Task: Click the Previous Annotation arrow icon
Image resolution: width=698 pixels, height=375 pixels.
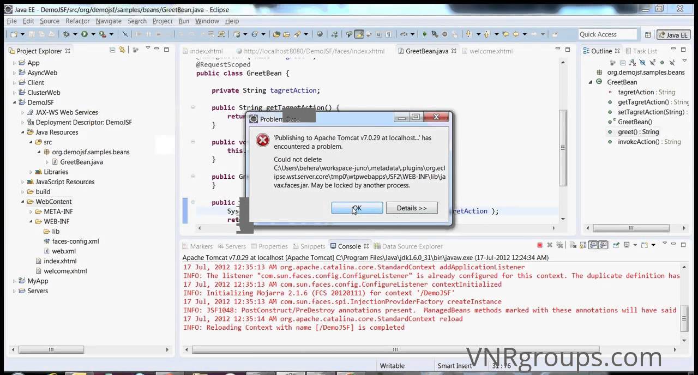Action: click(486, 34)
